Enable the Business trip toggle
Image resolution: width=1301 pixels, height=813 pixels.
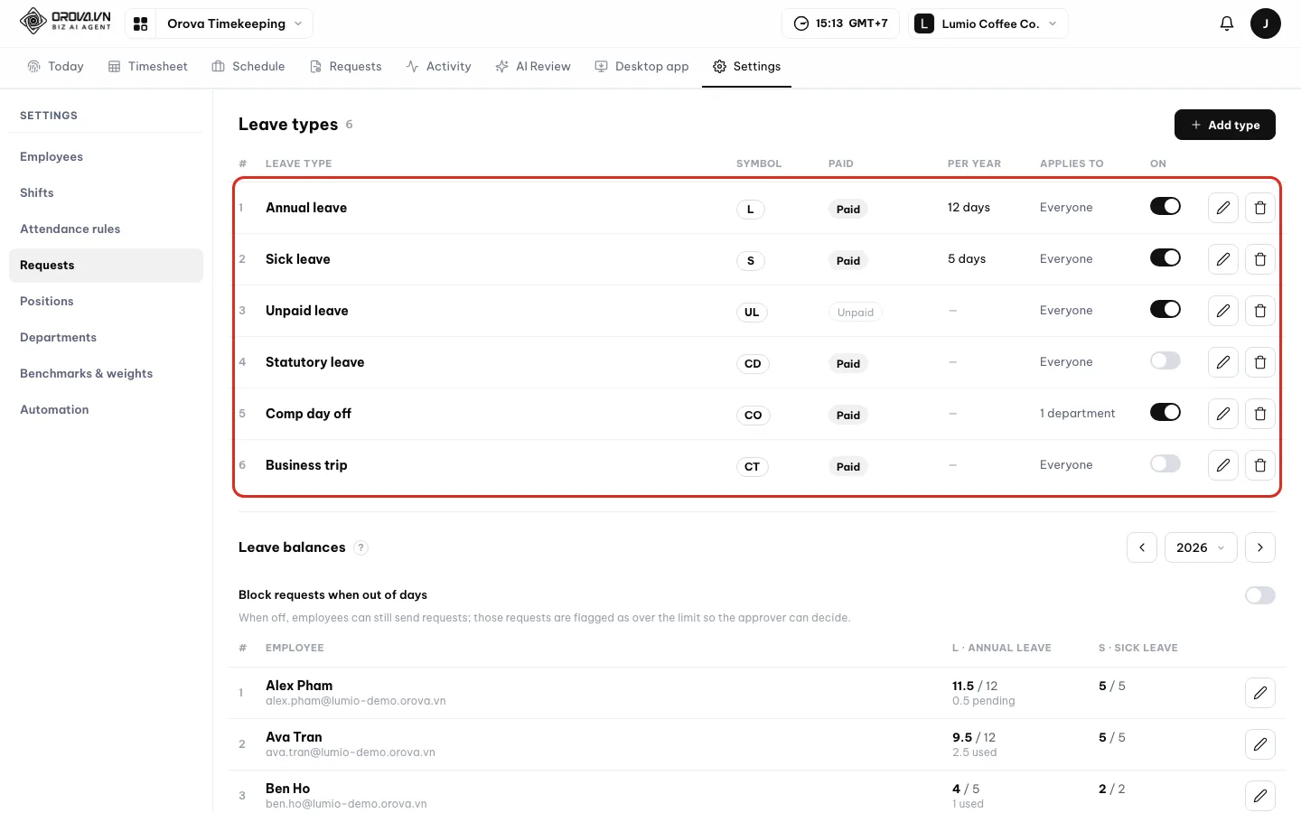click(1165, 463)
